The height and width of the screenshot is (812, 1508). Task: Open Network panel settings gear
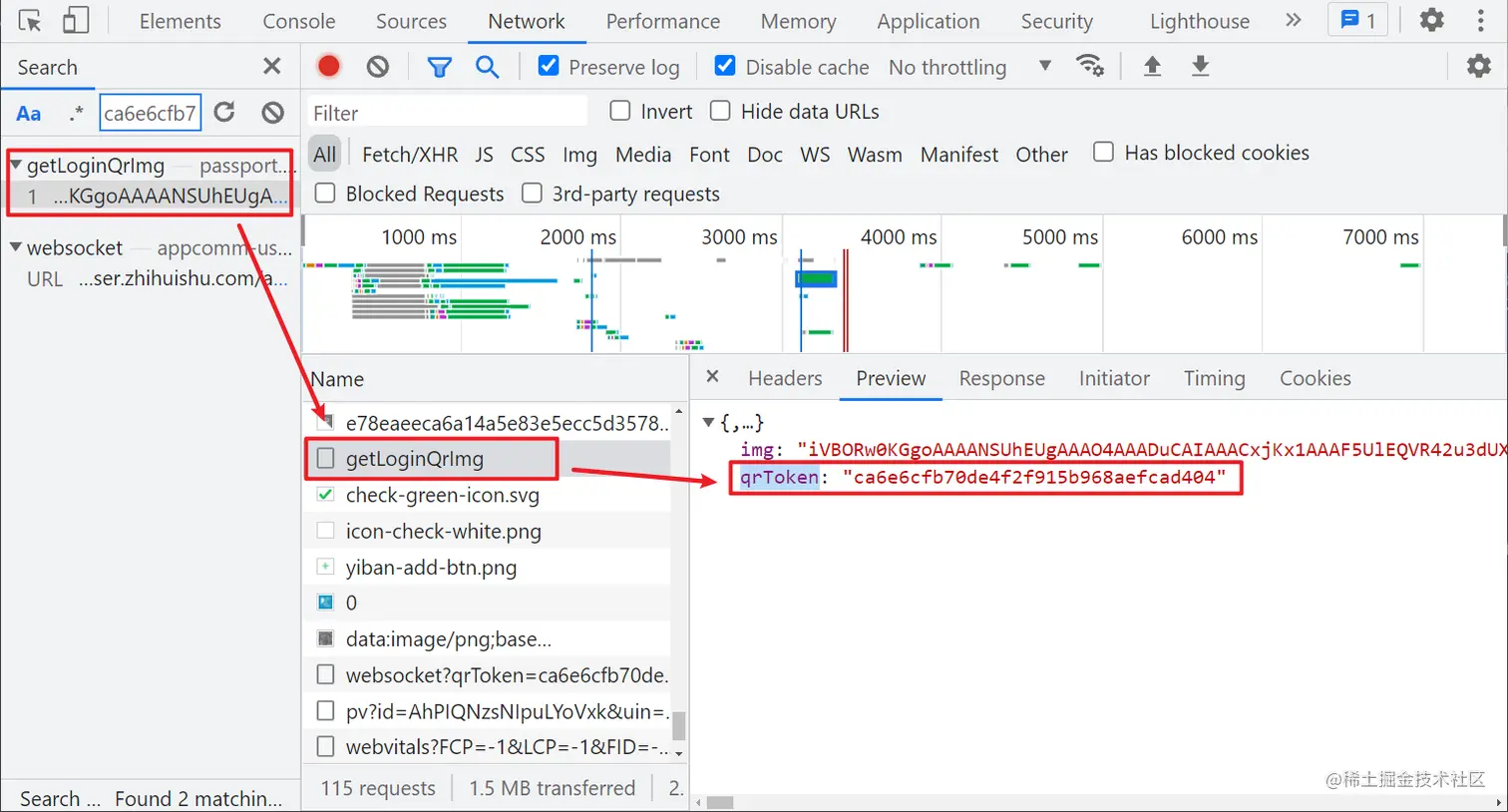pyautogui.click(x=1478, y=67)
